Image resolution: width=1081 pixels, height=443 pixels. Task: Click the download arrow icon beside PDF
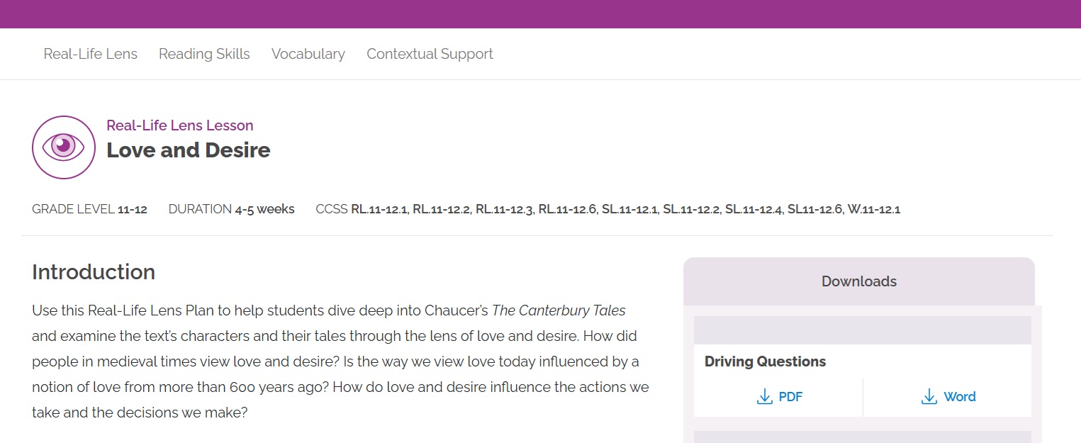pyautogui.click(x=764, y=397)
